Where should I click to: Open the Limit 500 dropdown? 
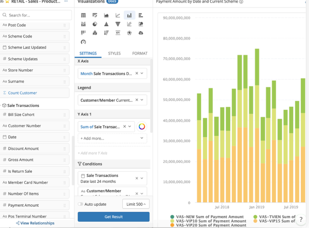(x=136, y=204)
